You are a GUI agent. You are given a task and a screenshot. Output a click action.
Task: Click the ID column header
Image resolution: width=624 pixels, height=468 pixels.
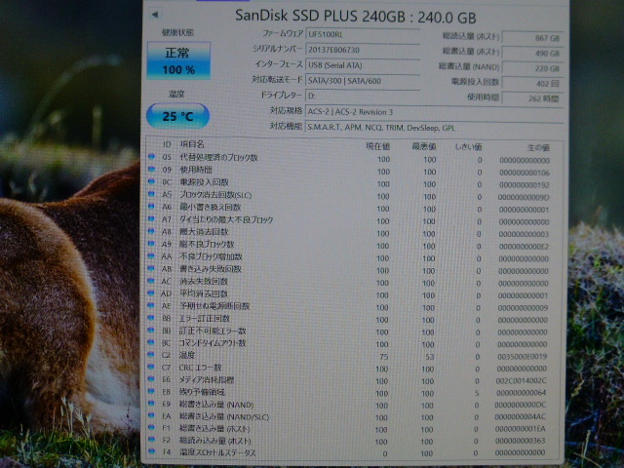[x=167, y=144]
